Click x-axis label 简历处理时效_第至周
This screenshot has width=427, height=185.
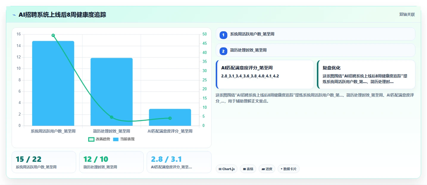tap(112, 131)
